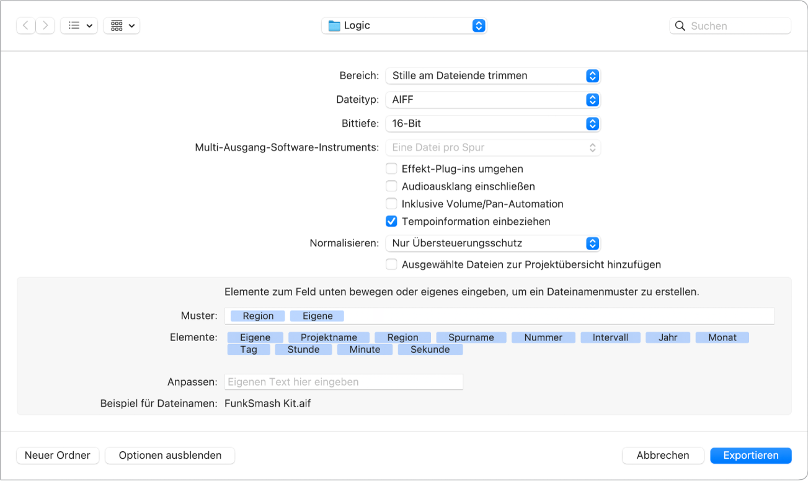Open the list view selector
This screenshot has width=808, height=481.
pos(79,25)
